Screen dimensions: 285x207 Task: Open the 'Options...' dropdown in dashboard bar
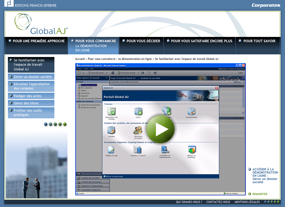tap(239, 82)
